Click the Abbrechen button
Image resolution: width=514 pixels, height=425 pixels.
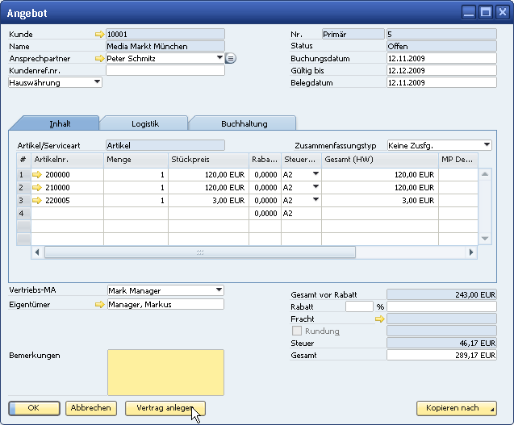pos(90,408)
